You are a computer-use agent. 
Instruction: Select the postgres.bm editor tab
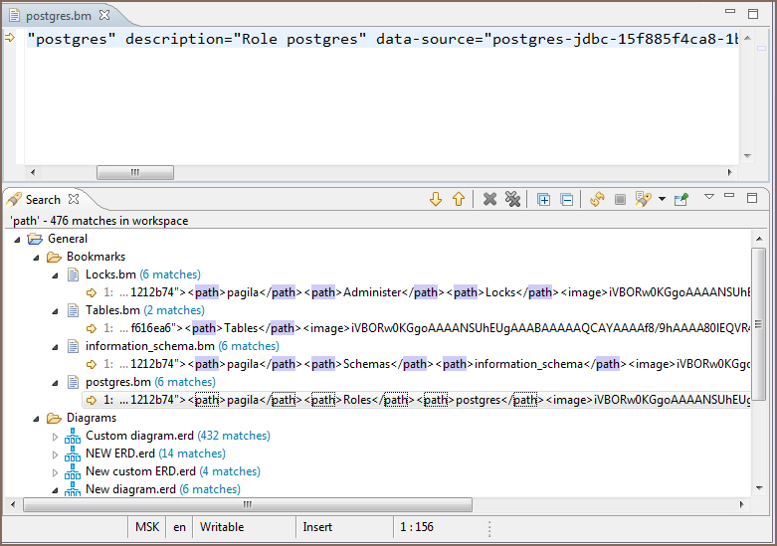(62, 15)
